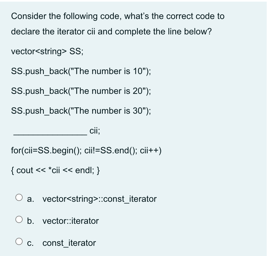Choose answer vector<string>::const_iterator
The height and width of the screenshot is (256, 275).
point(99,199)
